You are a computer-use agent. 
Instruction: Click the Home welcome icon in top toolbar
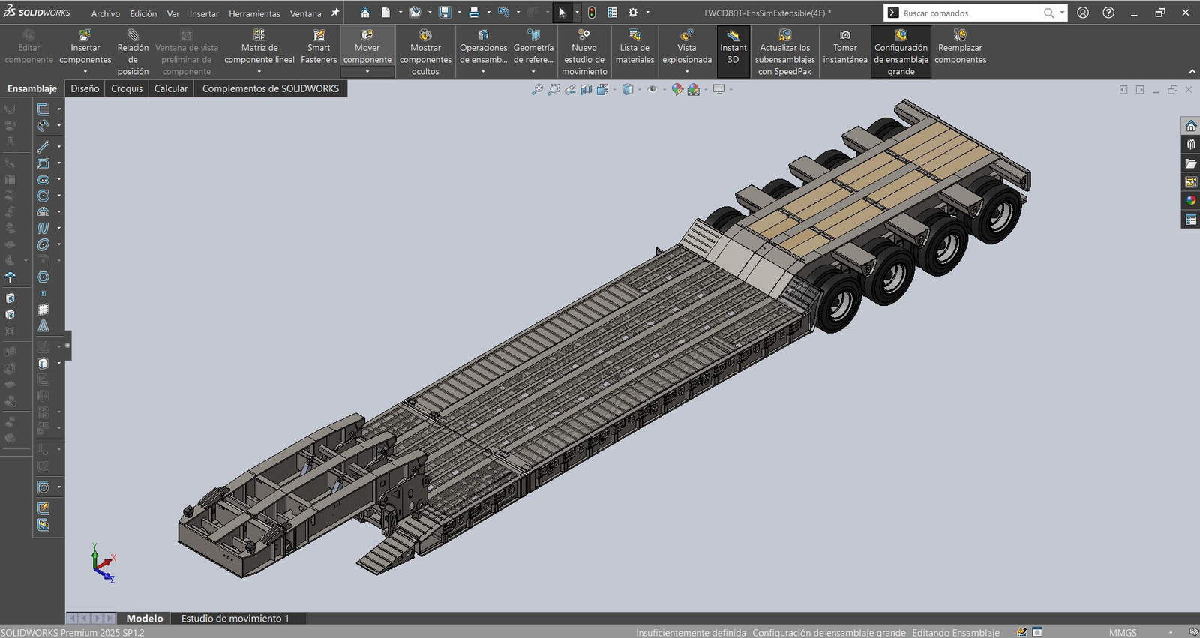pos(365,13)
